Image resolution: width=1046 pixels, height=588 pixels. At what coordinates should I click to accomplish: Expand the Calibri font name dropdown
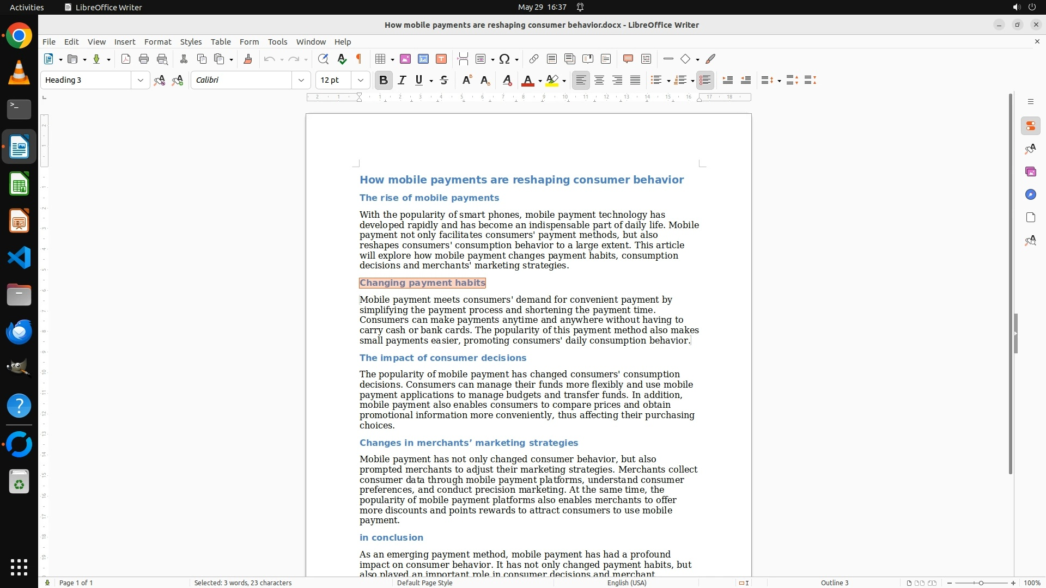pyautogui.click(x=301, y=80)
